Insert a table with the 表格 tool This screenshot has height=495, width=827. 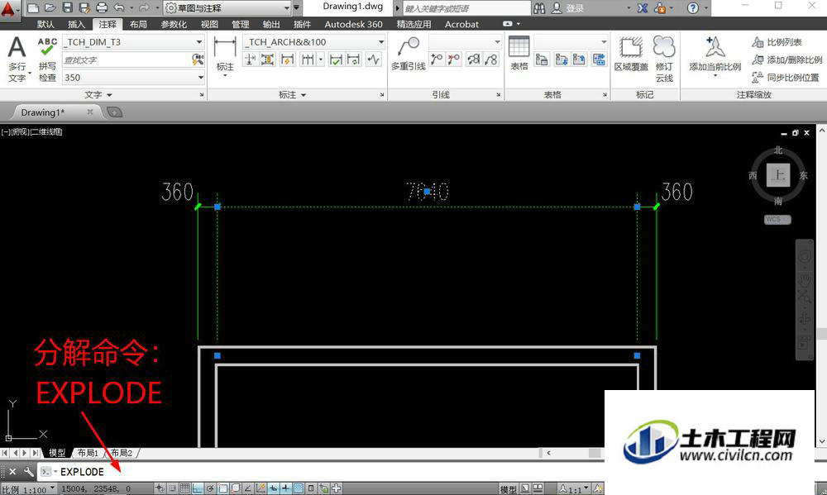point(519,53)
